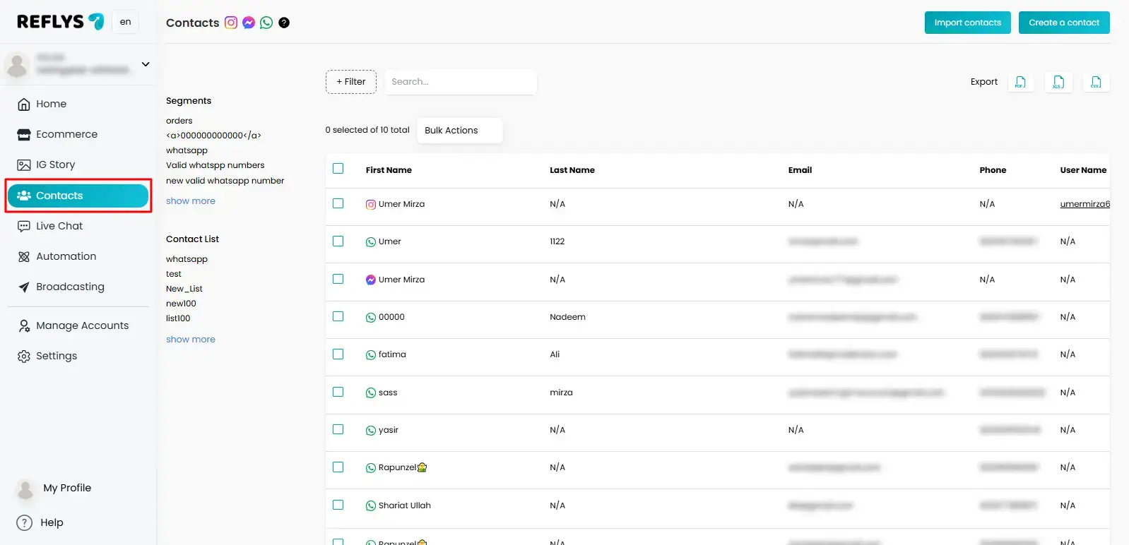Click the Import contacts button

coord(967,23)
